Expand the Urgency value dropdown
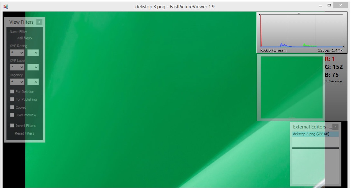 33,82
